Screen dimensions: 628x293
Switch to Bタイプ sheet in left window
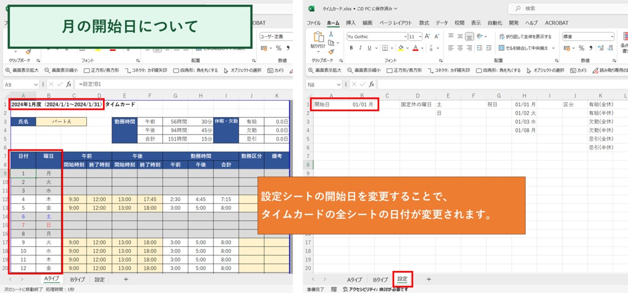[x=77, y=280]
